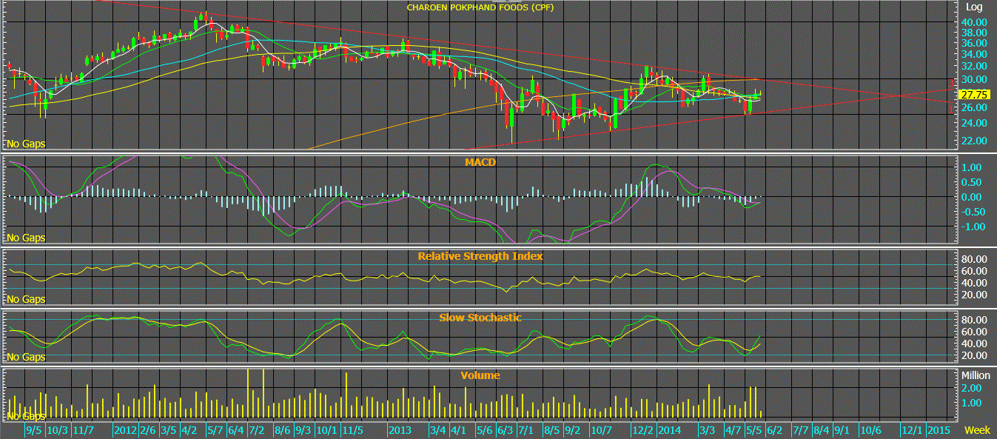This screenshot has width=997, height=439.
Task: Select the 2/6 date on time axis
Action: click(147, 430)
